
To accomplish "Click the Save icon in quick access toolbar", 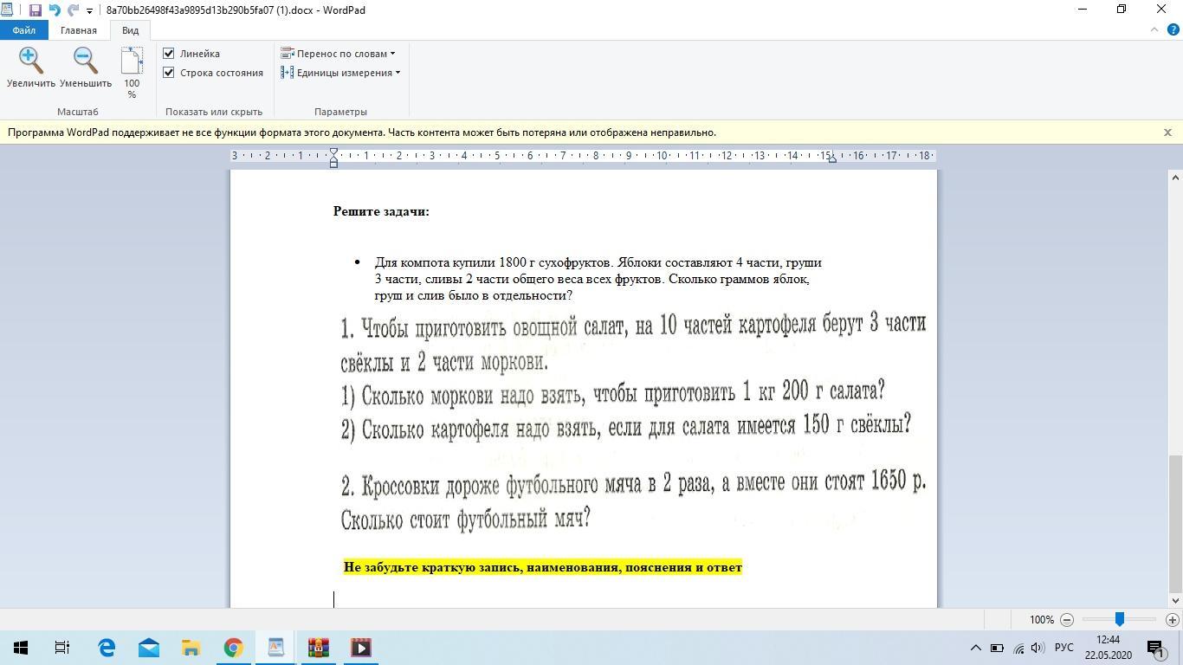I will [x=36, y=10].
